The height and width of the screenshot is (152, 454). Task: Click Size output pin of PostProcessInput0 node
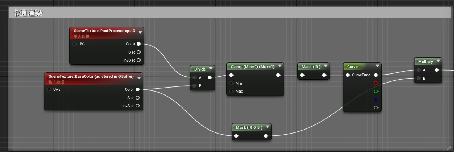(139, 52)
